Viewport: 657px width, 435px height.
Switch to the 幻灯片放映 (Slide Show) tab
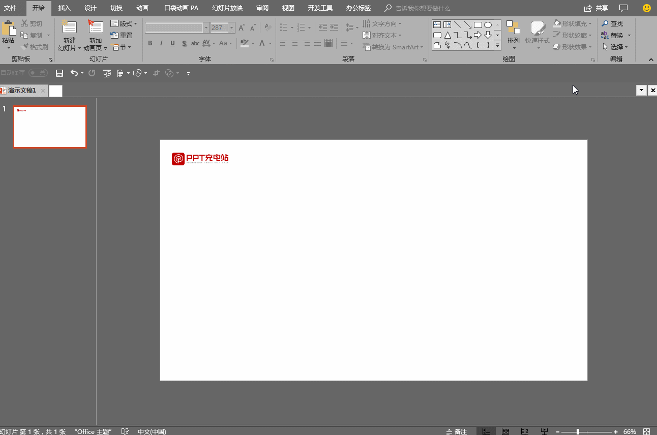[227, 8]
